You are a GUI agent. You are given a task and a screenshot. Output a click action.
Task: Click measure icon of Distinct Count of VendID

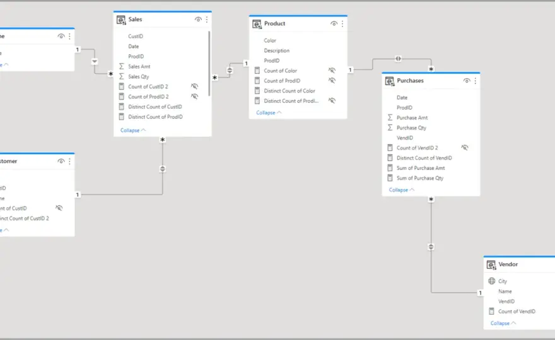tap(390, 157)
